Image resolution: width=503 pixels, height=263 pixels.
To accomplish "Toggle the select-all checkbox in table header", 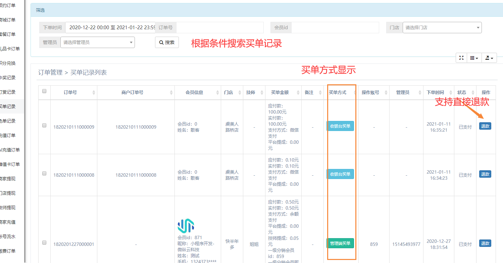I will pos(44,91).
